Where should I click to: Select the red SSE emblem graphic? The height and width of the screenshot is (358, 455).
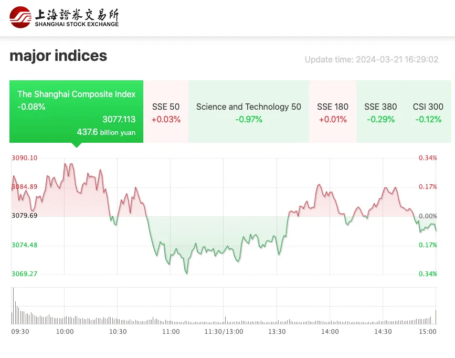(x=20, y=17)
